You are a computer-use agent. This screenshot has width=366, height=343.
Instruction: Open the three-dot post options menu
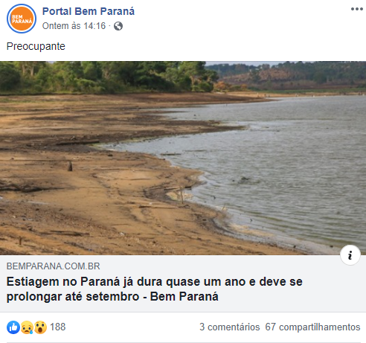357,9
